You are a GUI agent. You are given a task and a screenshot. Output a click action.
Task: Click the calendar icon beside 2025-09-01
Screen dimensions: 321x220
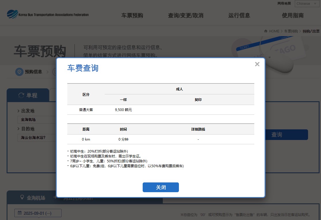tap(20, 213)
